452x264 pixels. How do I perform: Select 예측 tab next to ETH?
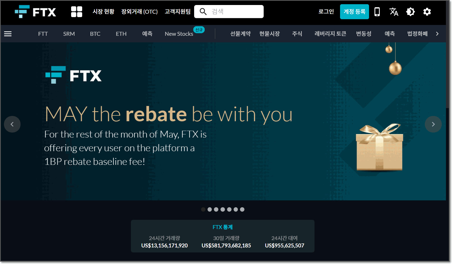click(x=147, y=34)
